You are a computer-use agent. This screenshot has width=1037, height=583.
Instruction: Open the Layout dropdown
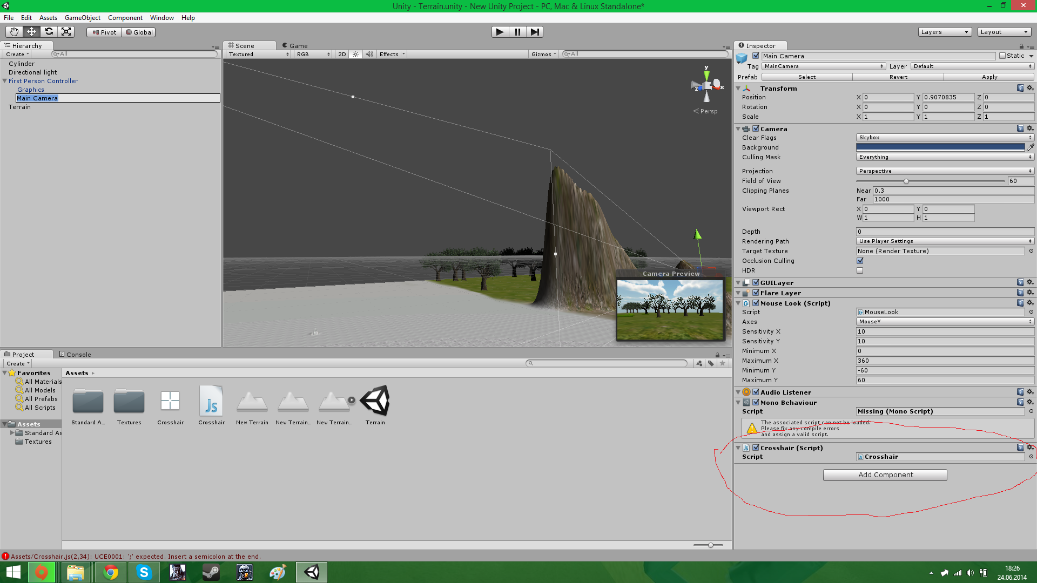click(1004, 32)
